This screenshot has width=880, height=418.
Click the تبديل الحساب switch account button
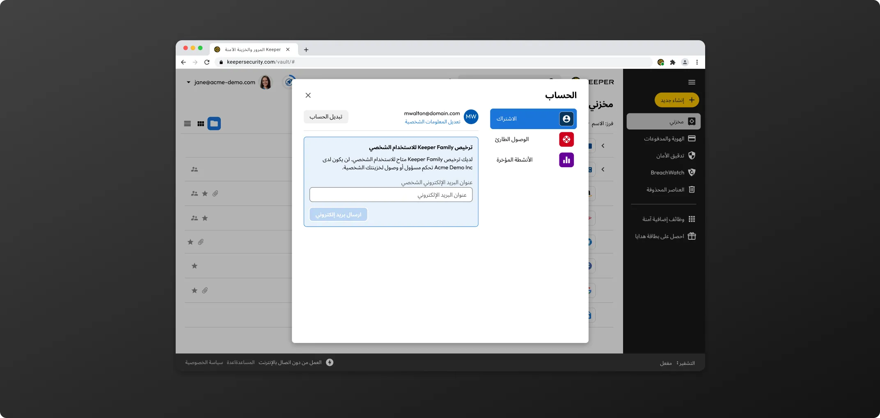tap(326, 117)
